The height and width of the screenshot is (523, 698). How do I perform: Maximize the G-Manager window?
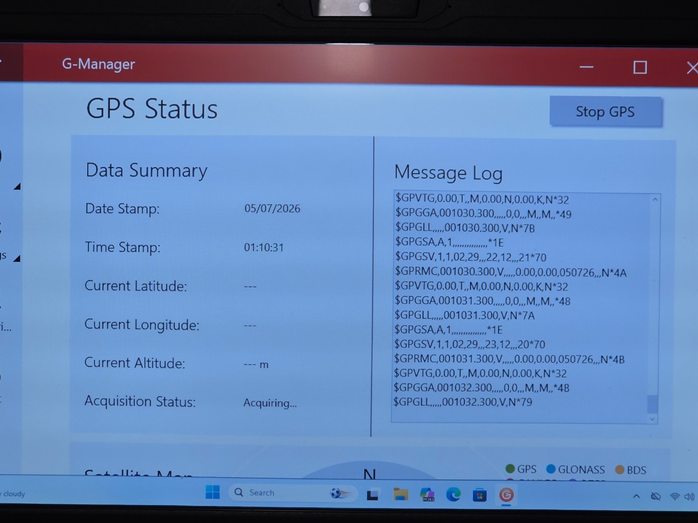pos(640,68)
